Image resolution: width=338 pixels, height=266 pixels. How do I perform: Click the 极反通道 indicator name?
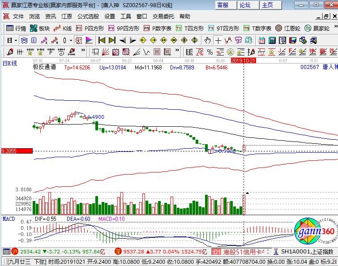click(44, 67)
